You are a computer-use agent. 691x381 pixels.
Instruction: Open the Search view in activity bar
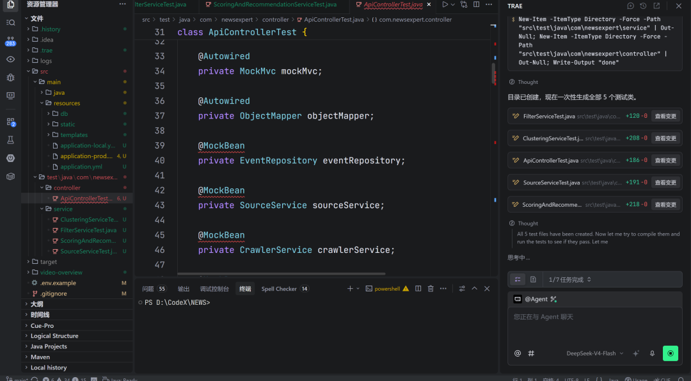(x=11, y=22)
